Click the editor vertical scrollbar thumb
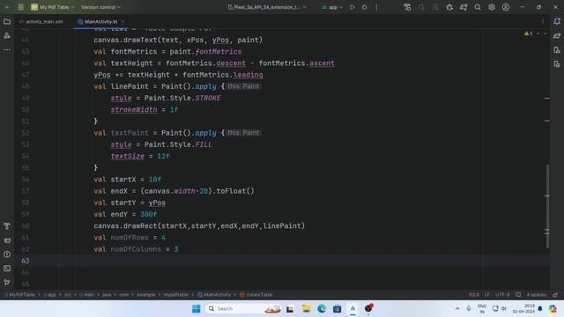The width and height of the screenshot is (564, 317). pos(547,206)
